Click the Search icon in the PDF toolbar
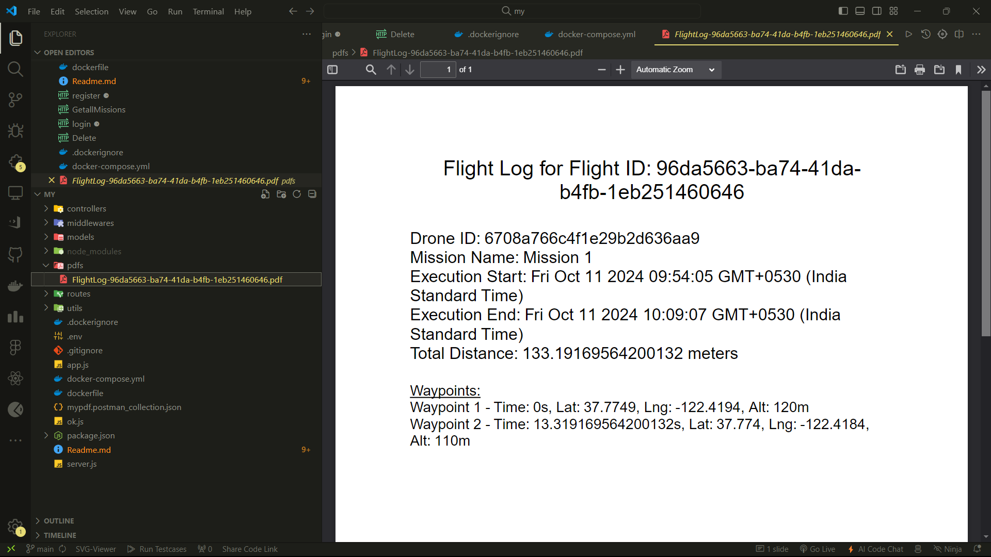Screen dimensions: 991x557 click(x=370, y=70)
